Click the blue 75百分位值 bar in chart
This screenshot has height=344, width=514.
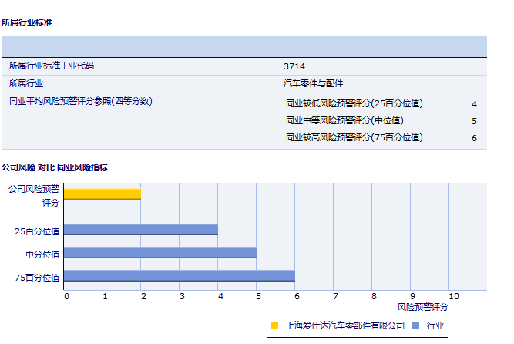[x=180, y=276]
